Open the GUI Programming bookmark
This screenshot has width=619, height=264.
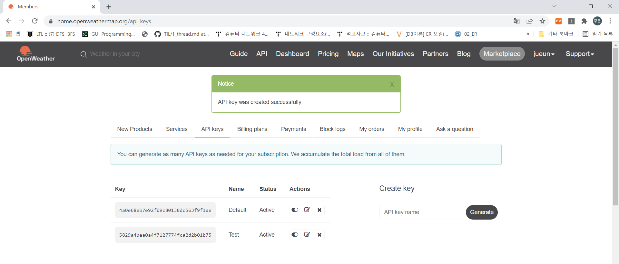[x=108, y=34]
